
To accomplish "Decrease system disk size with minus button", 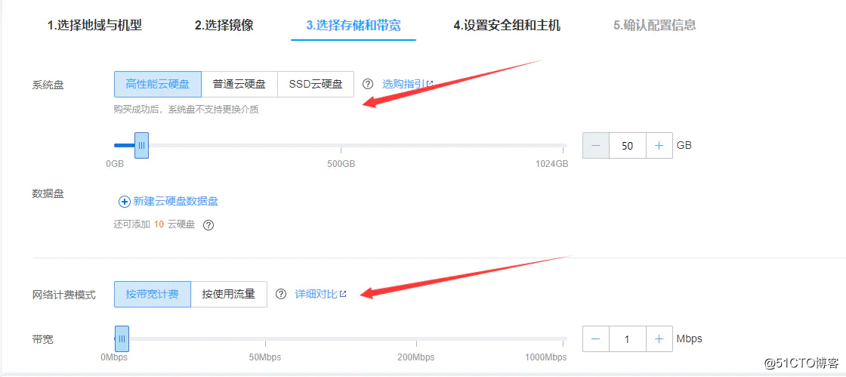I will tap(596, 146).
